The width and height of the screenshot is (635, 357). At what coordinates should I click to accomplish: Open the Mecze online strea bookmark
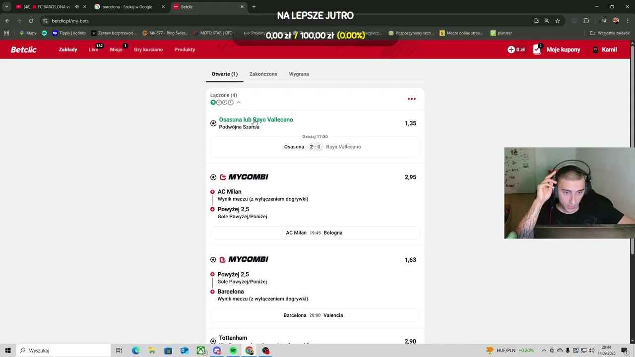click(x=461, y=33)
